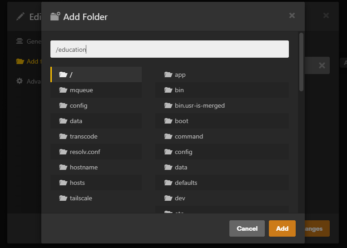This screenshot has width=347, height=248.
Task: Click the folder icon next to mqueue
Action: tap(63, 90)
